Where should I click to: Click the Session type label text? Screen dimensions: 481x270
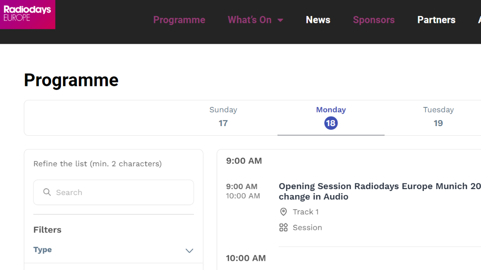point(307,228)
